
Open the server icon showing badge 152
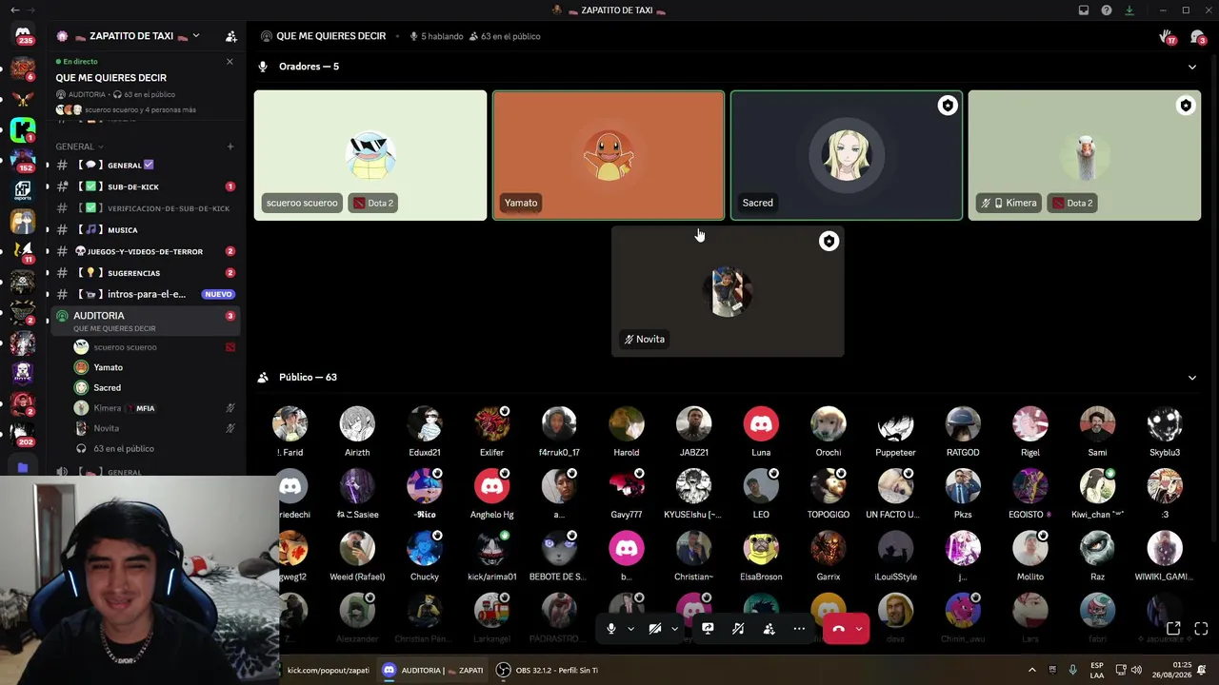pos(23,159)
